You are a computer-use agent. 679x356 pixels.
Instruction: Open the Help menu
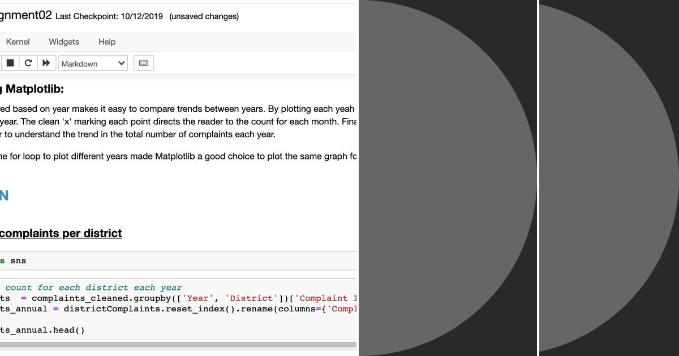106,41
